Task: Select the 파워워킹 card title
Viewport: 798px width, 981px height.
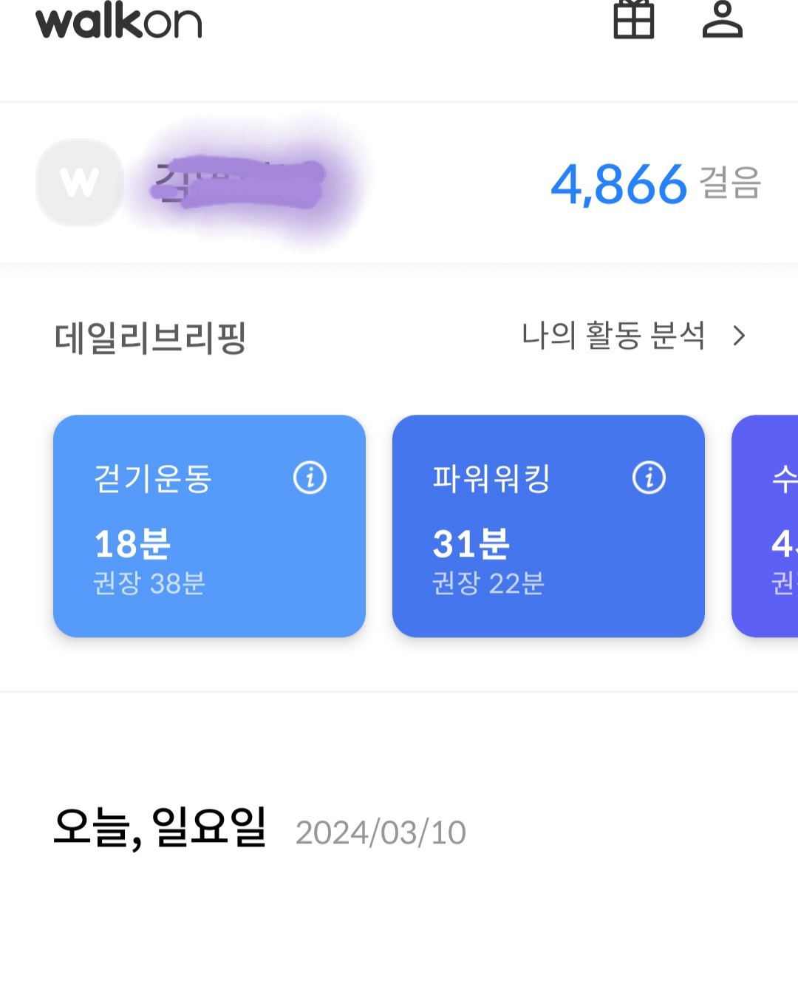Action: 491,478
